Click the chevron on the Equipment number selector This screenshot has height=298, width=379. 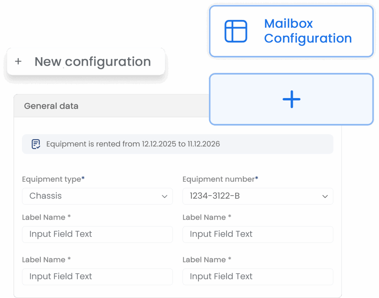point(325,196)
